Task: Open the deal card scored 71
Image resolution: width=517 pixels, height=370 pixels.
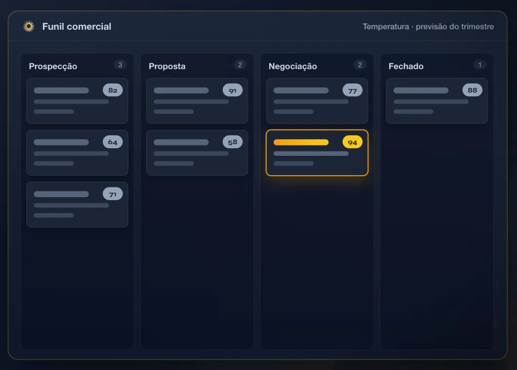Action: coord(77,204)
